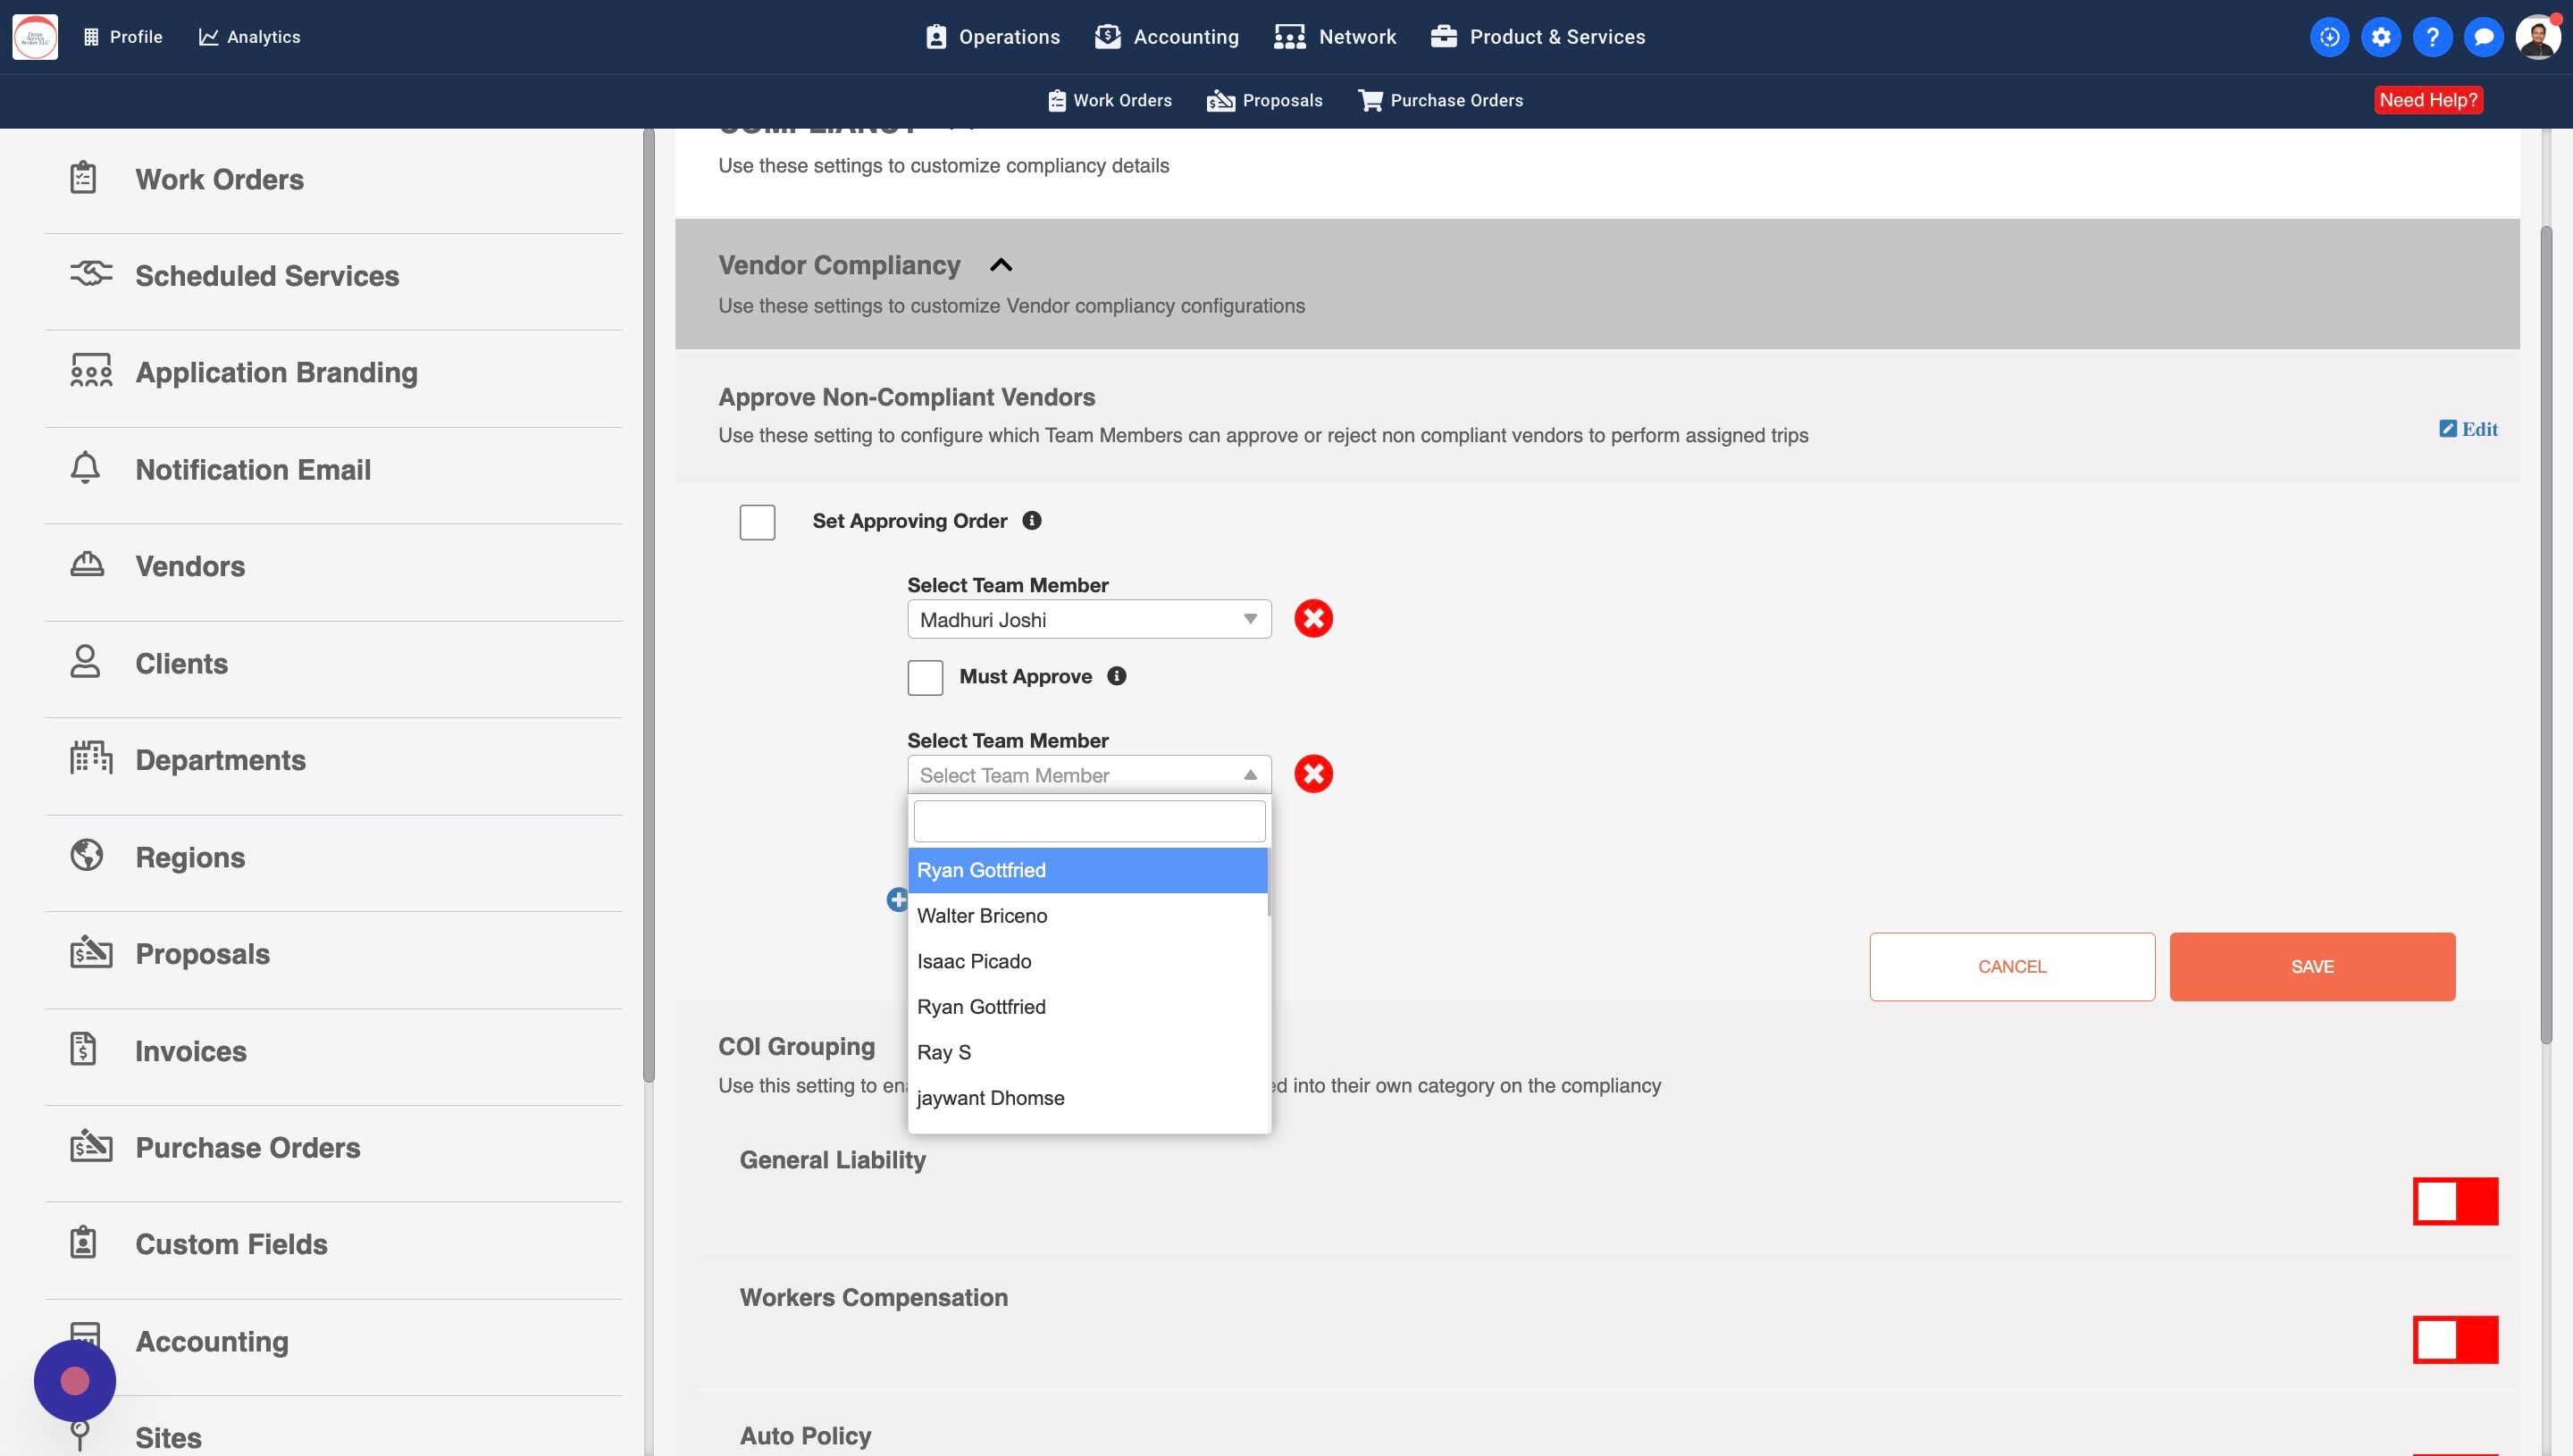
Task: Click the team member search input field
Action: pos(1089,822)
